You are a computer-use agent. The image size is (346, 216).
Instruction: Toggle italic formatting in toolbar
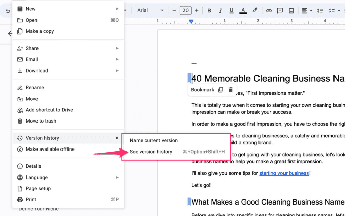tap(220, 10)
